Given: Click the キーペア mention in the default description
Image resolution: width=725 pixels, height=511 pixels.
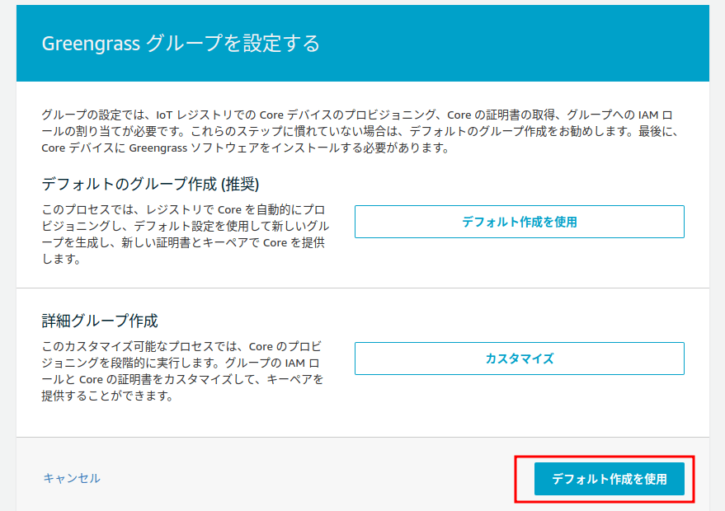Looking at the screenshot, I should coord(224,242).
